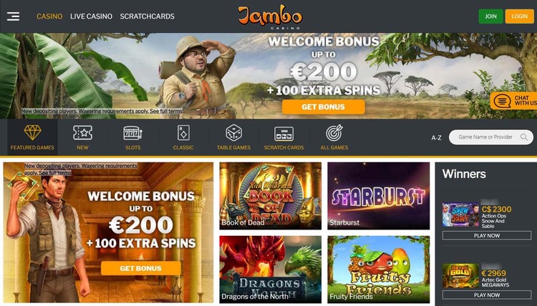Select the Featured Games diamond icon
Image resolution: width=537 pixels, height=306 pixels.
(32, 132)
